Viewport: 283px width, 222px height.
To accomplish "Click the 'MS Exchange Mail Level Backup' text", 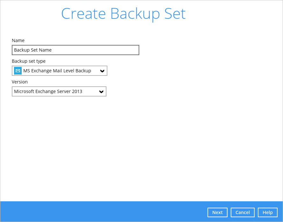I will [57, 71].
